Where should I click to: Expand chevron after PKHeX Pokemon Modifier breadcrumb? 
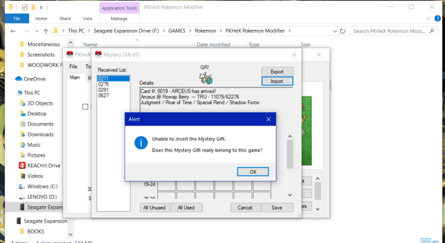(x=289, y=31)
